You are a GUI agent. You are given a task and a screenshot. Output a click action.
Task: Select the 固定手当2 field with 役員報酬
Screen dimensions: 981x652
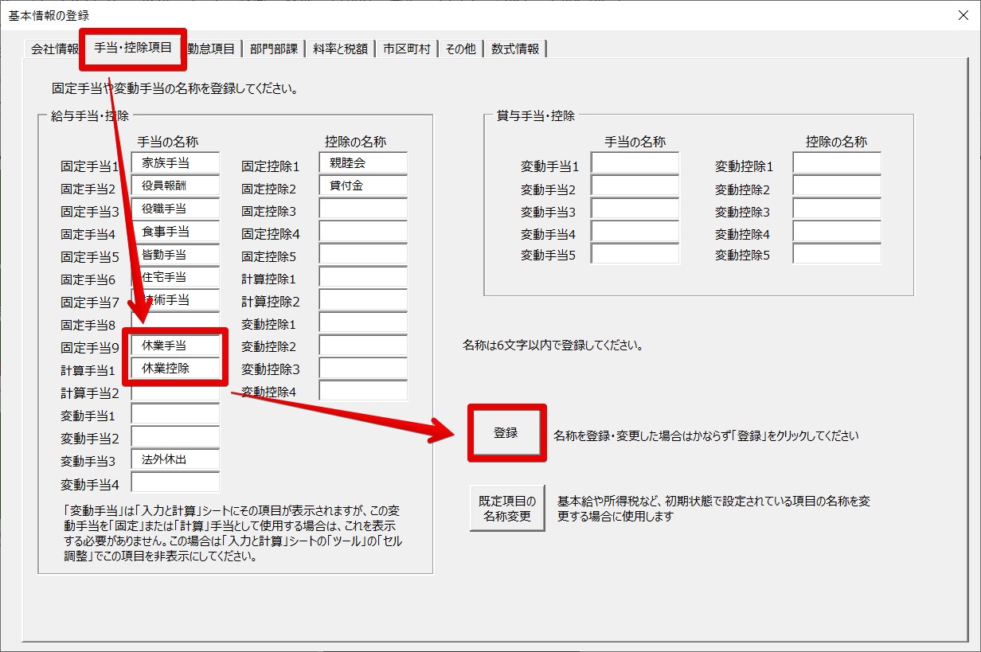tap(175, 186)
